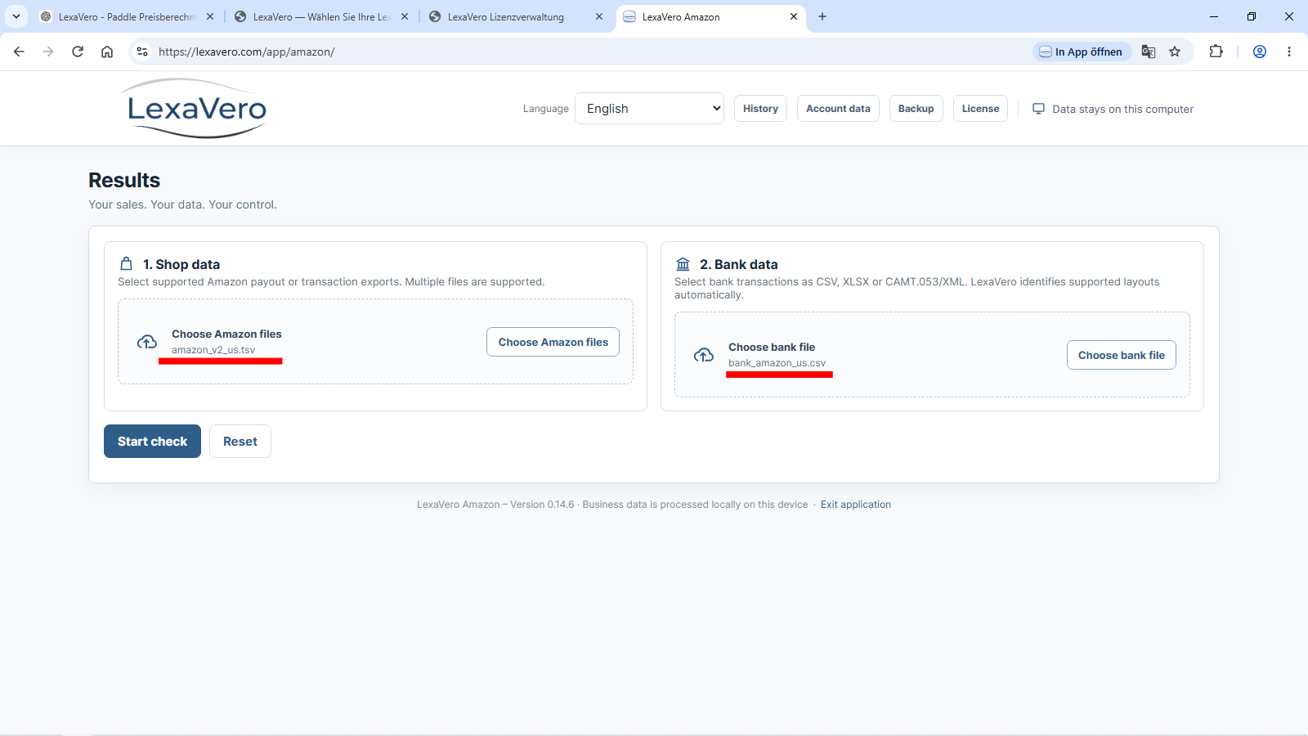This screenshot has height=736, width=1308.
Task: Bookmark this page with the star icon
Action: click(1175, 52)
